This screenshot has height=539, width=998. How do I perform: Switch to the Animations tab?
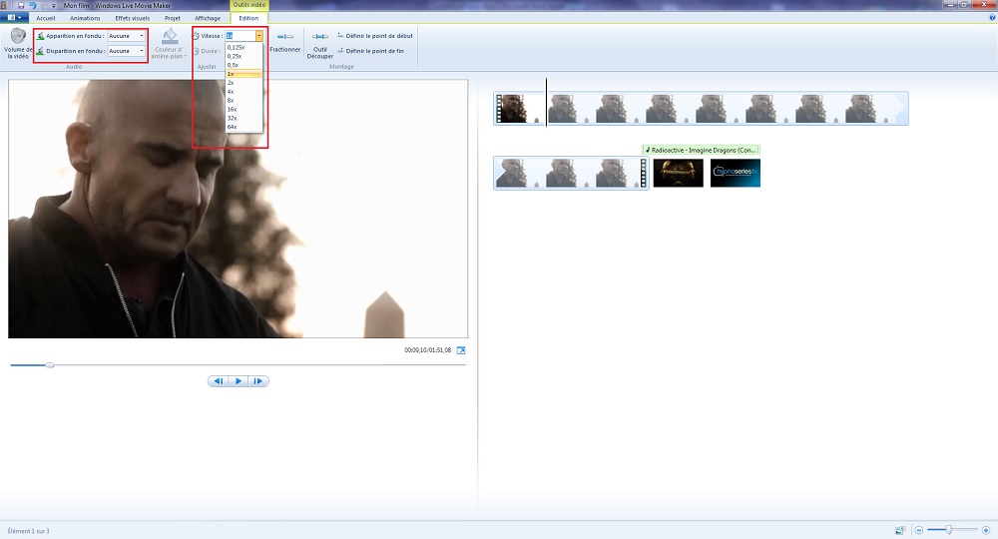[85, 18]
